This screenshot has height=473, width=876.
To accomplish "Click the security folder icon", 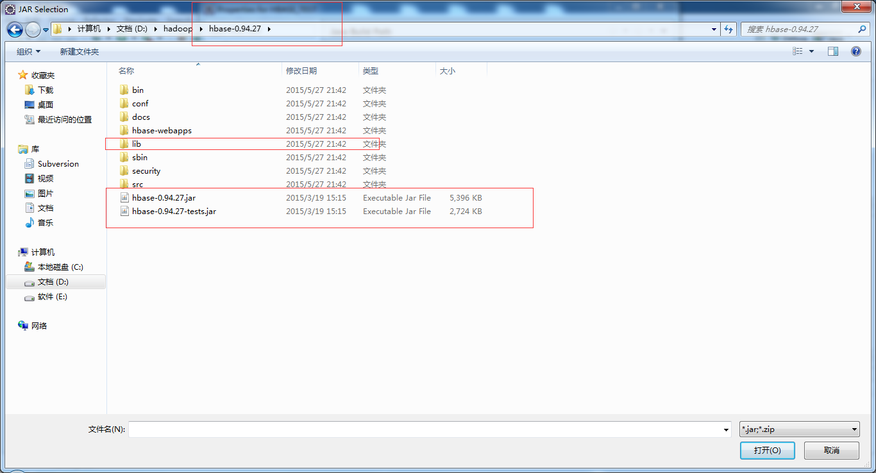I will click(124, 170).
